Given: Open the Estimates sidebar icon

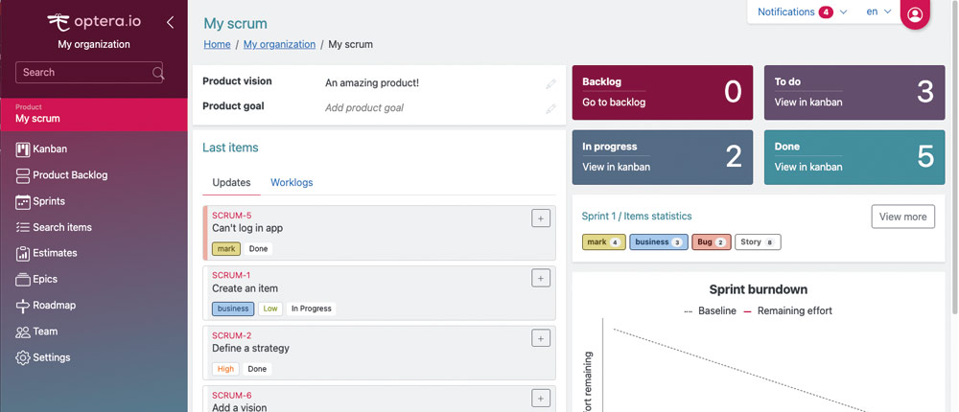Looking at the screenshot, I should click(23, 254).
